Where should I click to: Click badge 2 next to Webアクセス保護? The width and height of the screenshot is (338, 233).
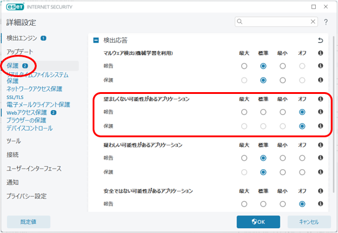[x=54, y=113]
